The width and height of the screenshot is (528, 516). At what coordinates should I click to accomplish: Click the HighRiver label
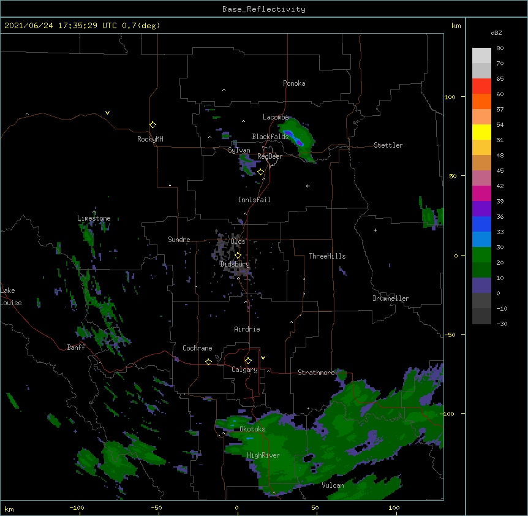coord(263,455)
